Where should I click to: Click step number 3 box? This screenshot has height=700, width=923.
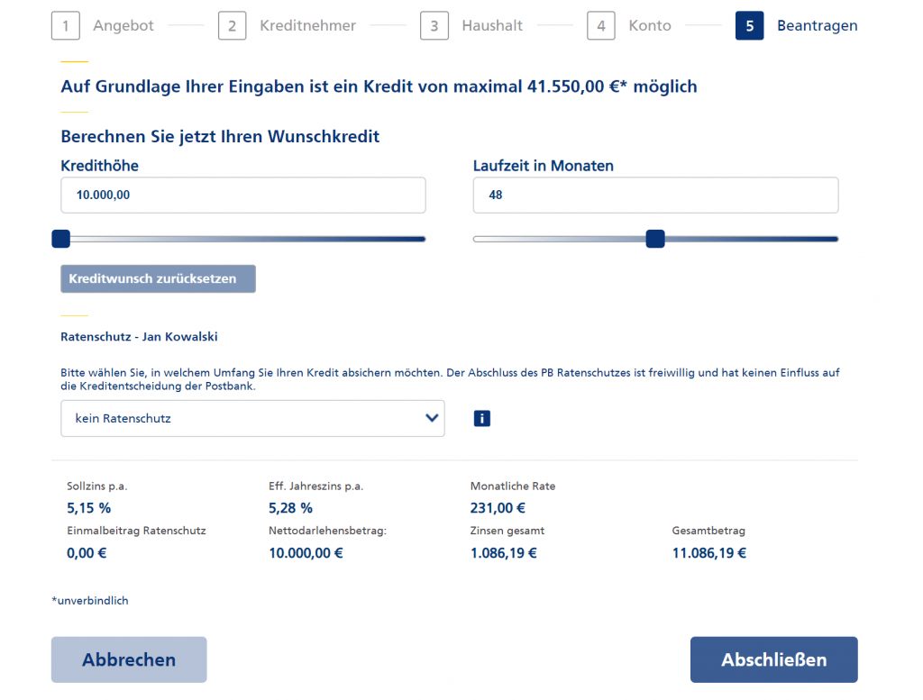coord(434,25)
